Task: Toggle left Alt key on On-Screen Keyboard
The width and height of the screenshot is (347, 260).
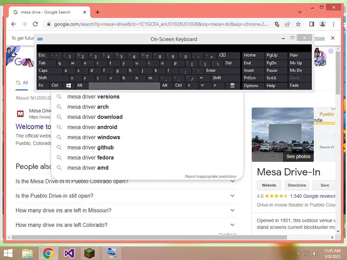Action: 82,85
